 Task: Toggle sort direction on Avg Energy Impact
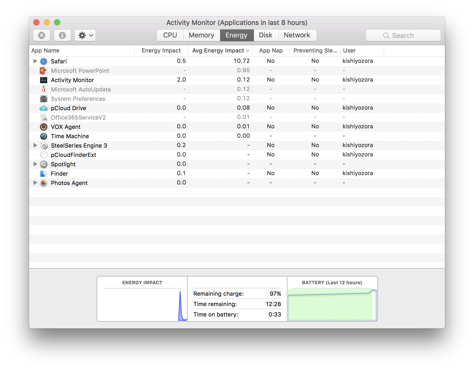248,51
